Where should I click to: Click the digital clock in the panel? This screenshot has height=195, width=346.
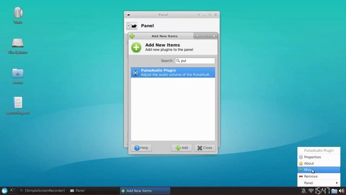(322, 191)
